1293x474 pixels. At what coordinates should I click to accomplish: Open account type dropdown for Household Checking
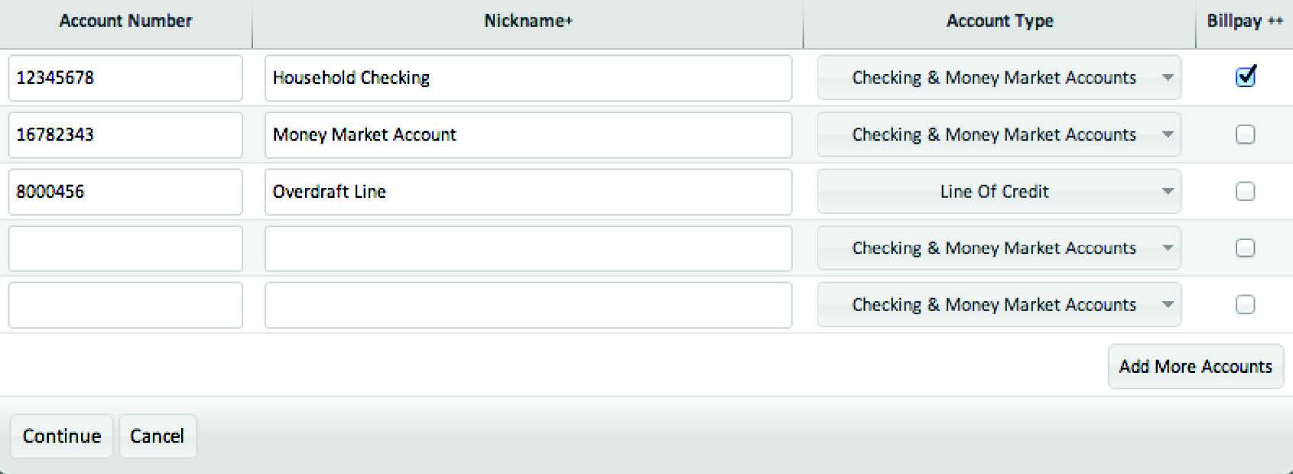(x=999, y=77)
